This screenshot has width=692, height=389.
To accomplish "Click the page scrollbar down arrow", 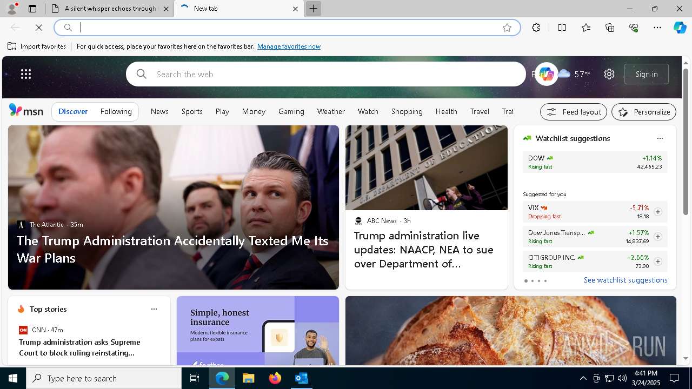I will click(686, 358).
